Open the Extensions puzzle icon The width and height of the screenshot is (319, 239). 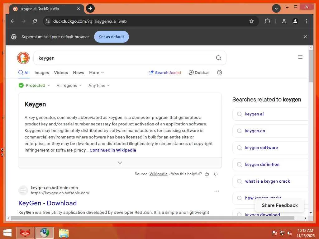click(x=267, y=21)
